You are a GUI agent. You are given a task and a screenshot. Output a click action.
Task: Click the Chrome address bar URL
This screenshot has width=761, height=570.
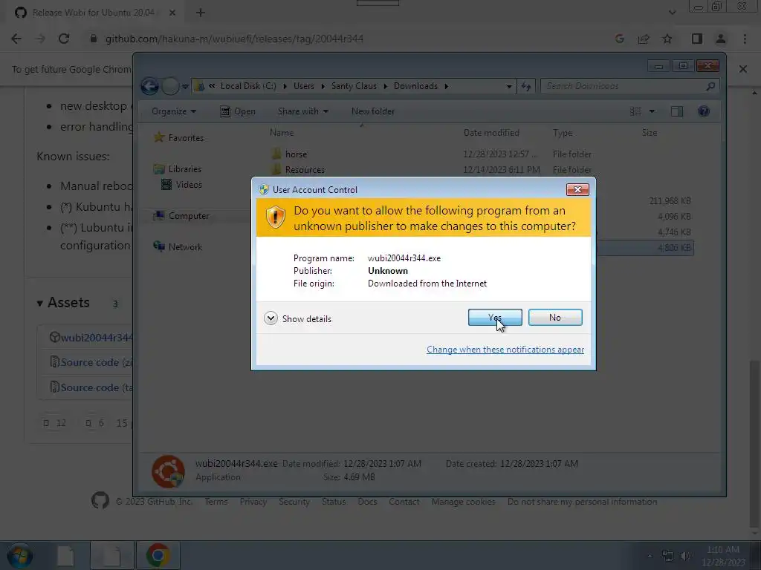(234, 39)
